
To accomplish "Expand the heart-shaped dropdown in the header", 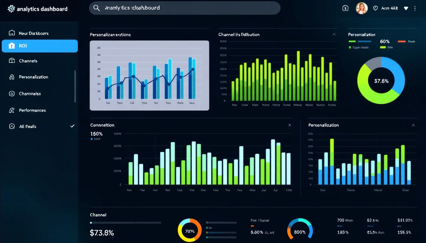I will pyautogui.click(x=406, y=9).
